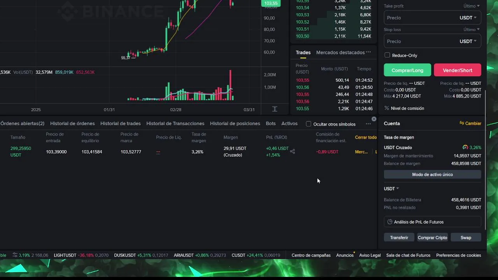Click the Comprar/Long button
Viewport: 498px width, 280px height.
407,70
